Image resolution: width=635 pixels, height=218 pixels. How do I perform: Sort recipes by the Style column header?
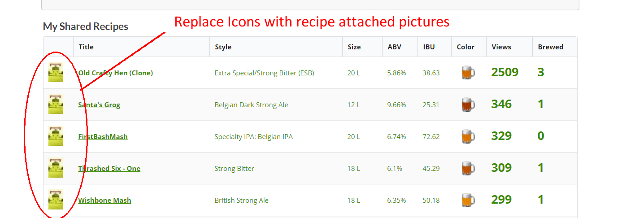coord(223,47)
